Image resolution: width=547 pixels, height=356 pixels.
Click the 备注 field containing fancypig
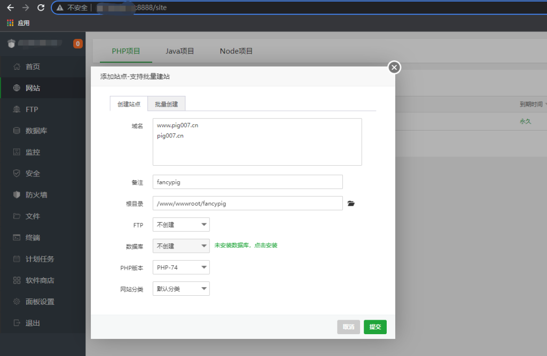(248, 182)
